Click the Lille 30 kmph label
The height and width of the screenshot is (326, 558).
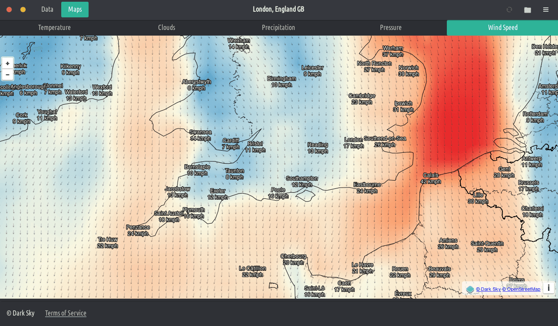coord(478,198)
